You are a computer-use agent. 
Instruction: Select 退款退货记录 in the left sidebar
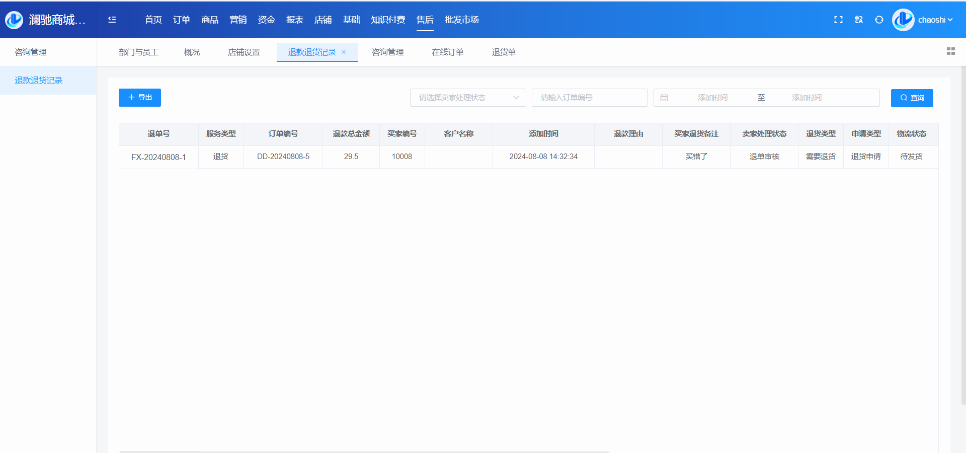pyautogui.click(x=39, y=81)
